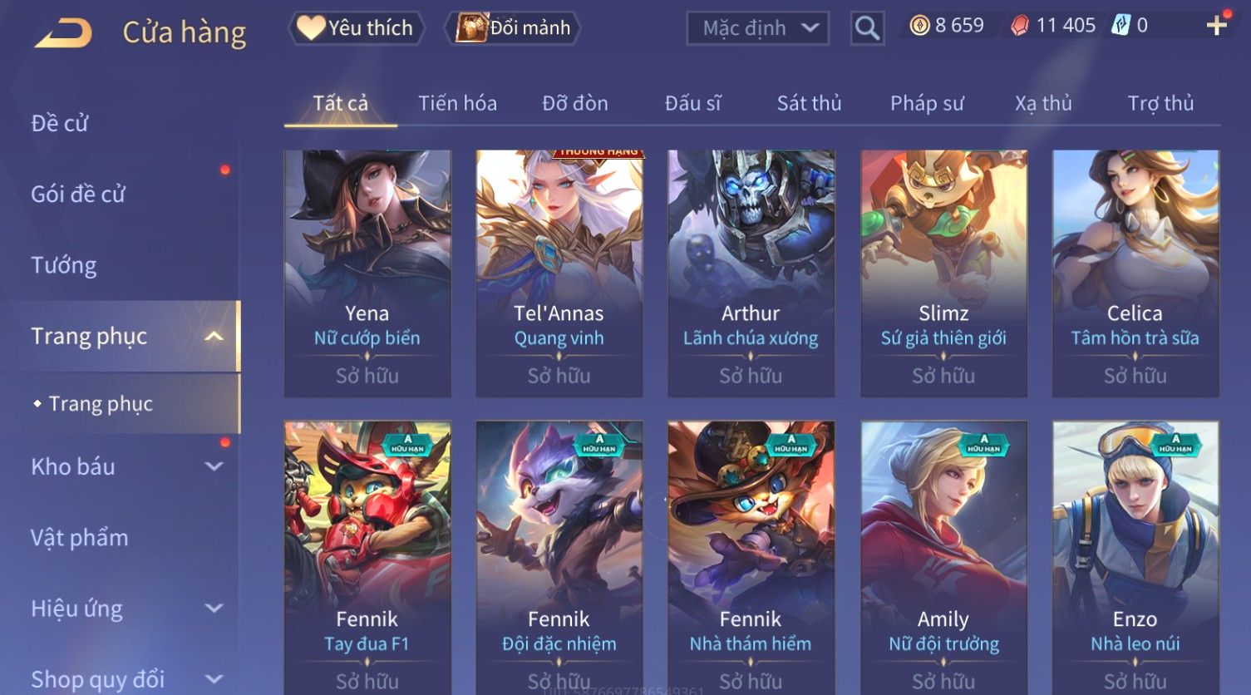Open the search magnifier icon
Image resolution: width=1251 pixels, height=695 pixels.
tap(867, 28)
